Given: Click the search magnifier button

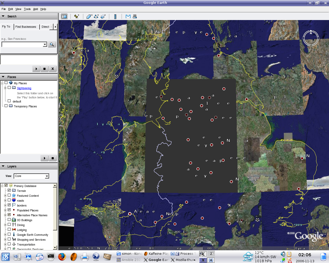Looking at the screenshot, I should 52,44.
